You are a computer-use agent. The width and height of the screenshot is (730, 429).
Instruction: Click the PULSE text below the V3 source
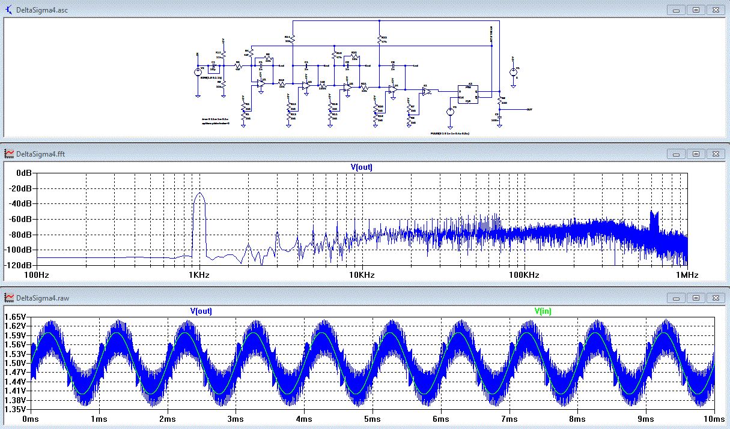(449, 134)
